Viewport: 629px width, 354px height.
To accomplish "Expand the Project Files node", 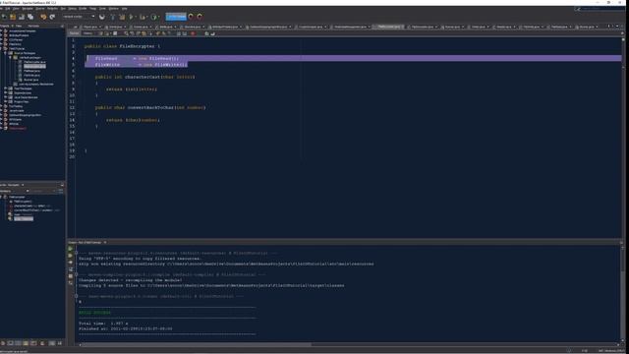I will 6,101.
